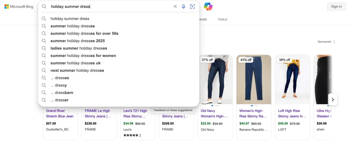Choose the '... dresser' suggestion

coord(119,100)
